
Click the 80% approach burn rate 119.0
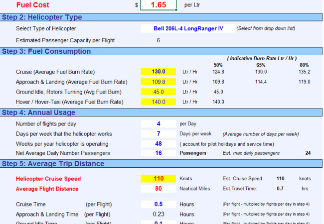tap(304, 82)
